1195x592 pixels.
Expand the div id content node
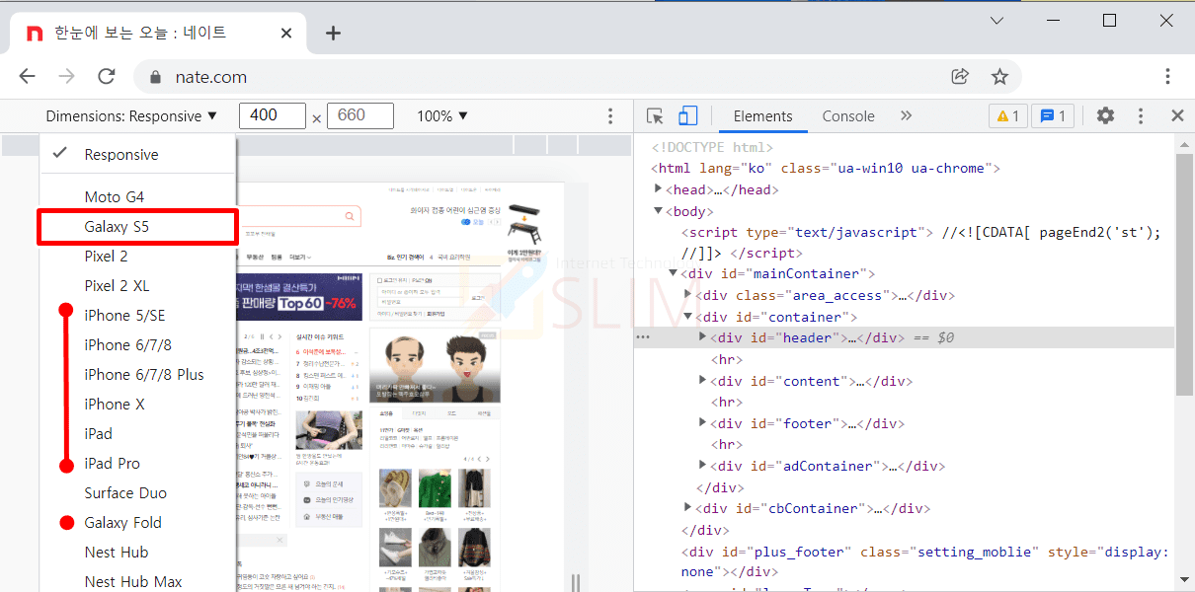pos(702,381)
